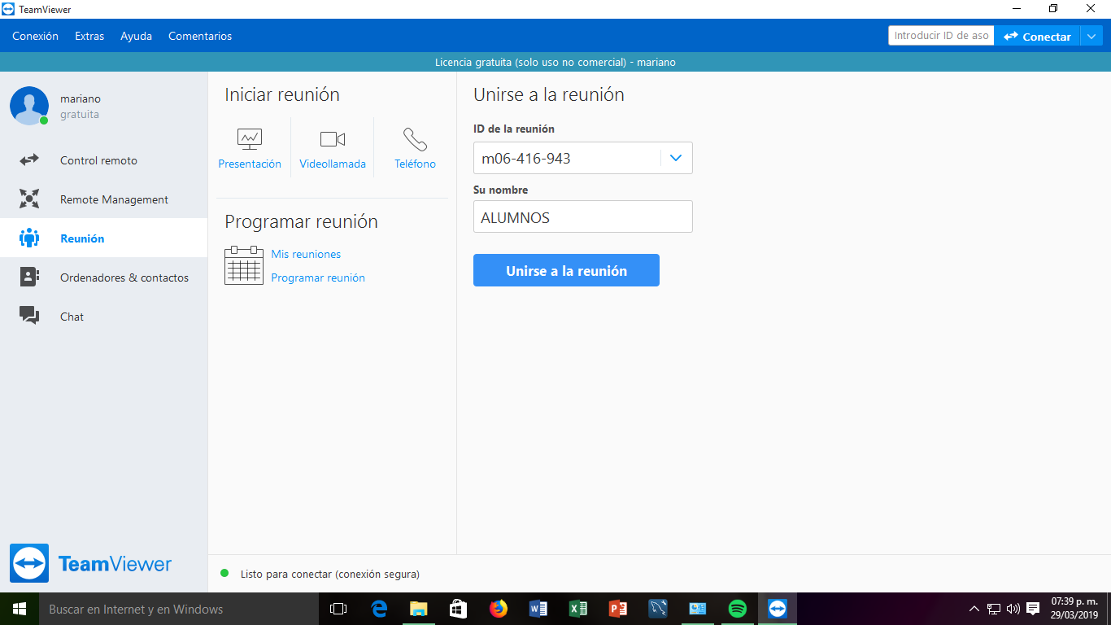
Task: Open MySQL Workbench from taskbar
Action: [x=658, y=609]
